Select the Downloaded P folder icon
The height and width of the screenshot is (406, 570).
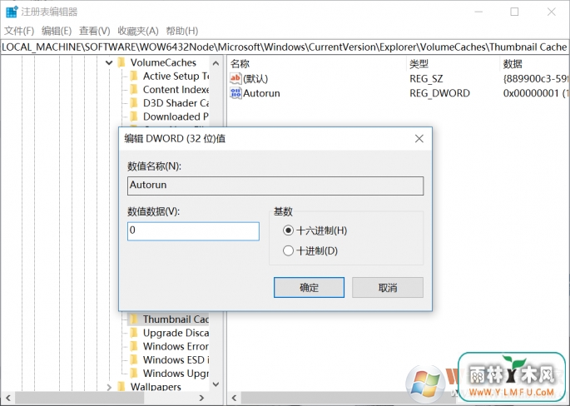pos(134,116)
